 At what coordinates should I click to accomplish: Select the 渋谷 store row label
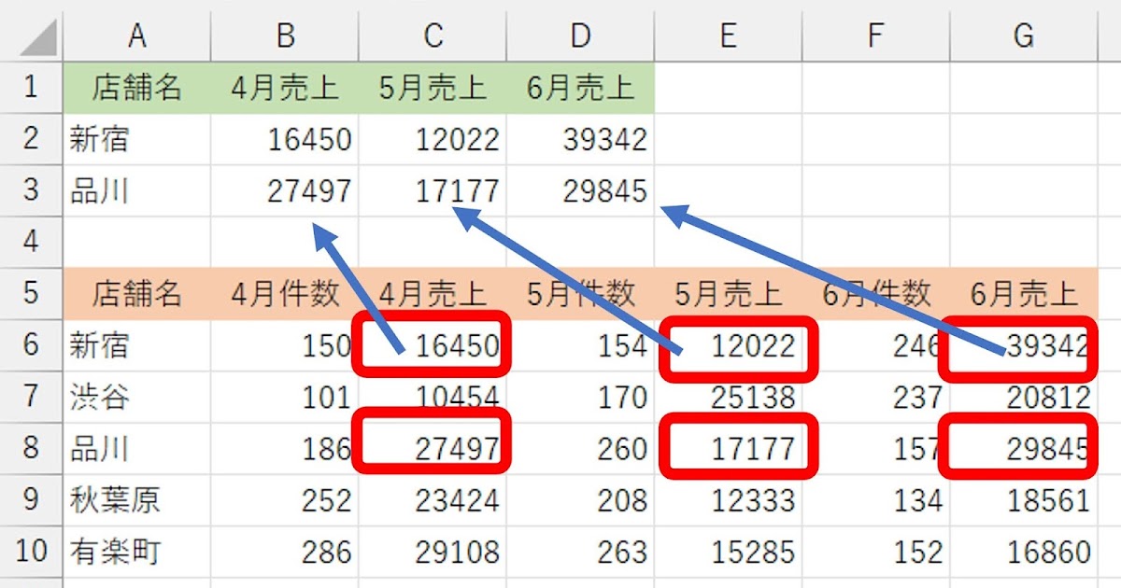(137, 397)
